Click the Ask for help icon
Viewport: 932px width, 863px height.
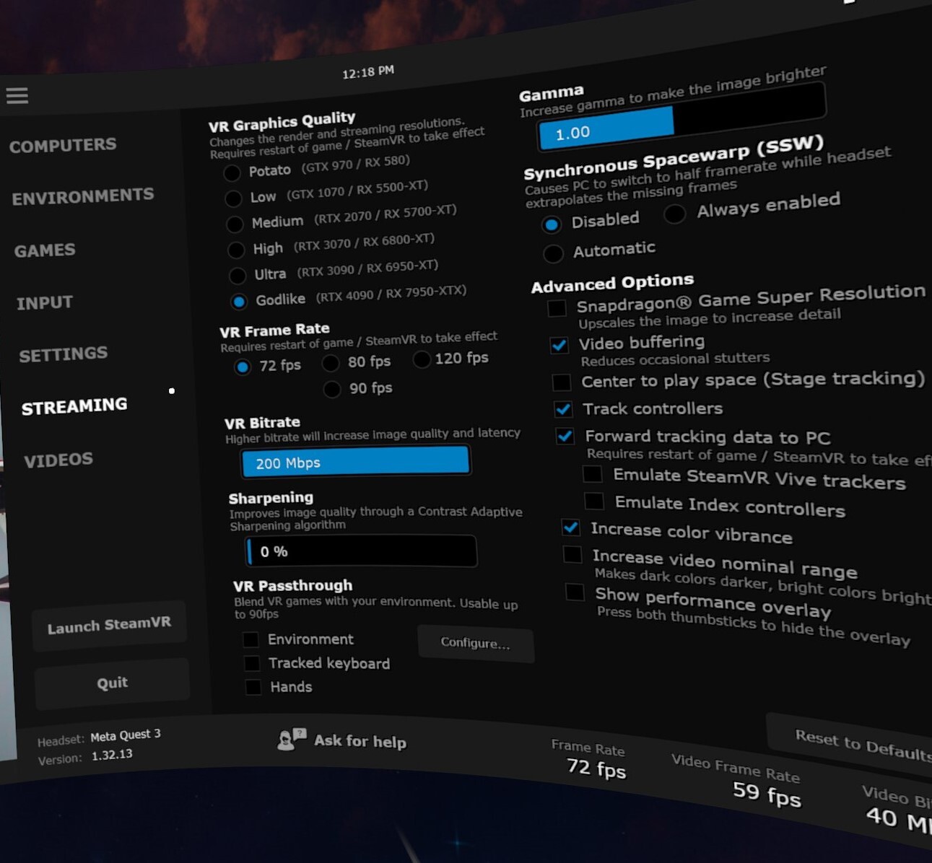coord(292,739)
